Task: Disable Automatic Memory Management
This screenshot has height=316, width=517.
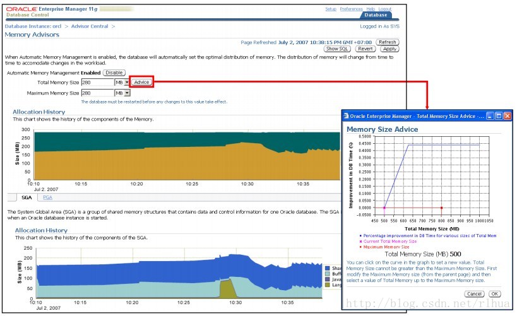Action: coord(114,73)
